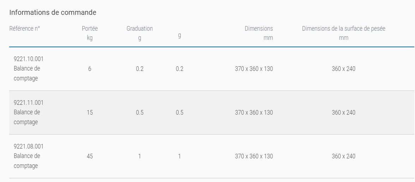Click the reference number 9221.11.001
Screen dimensions: 415x182
tap(29, 103)
